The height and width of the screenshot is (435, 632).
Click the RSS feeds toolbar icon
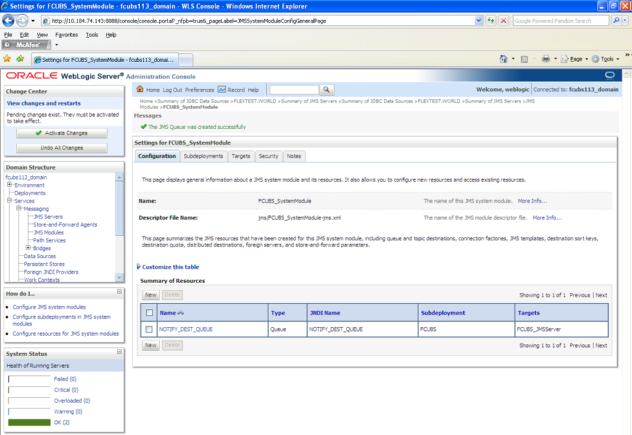click(524, 59)
